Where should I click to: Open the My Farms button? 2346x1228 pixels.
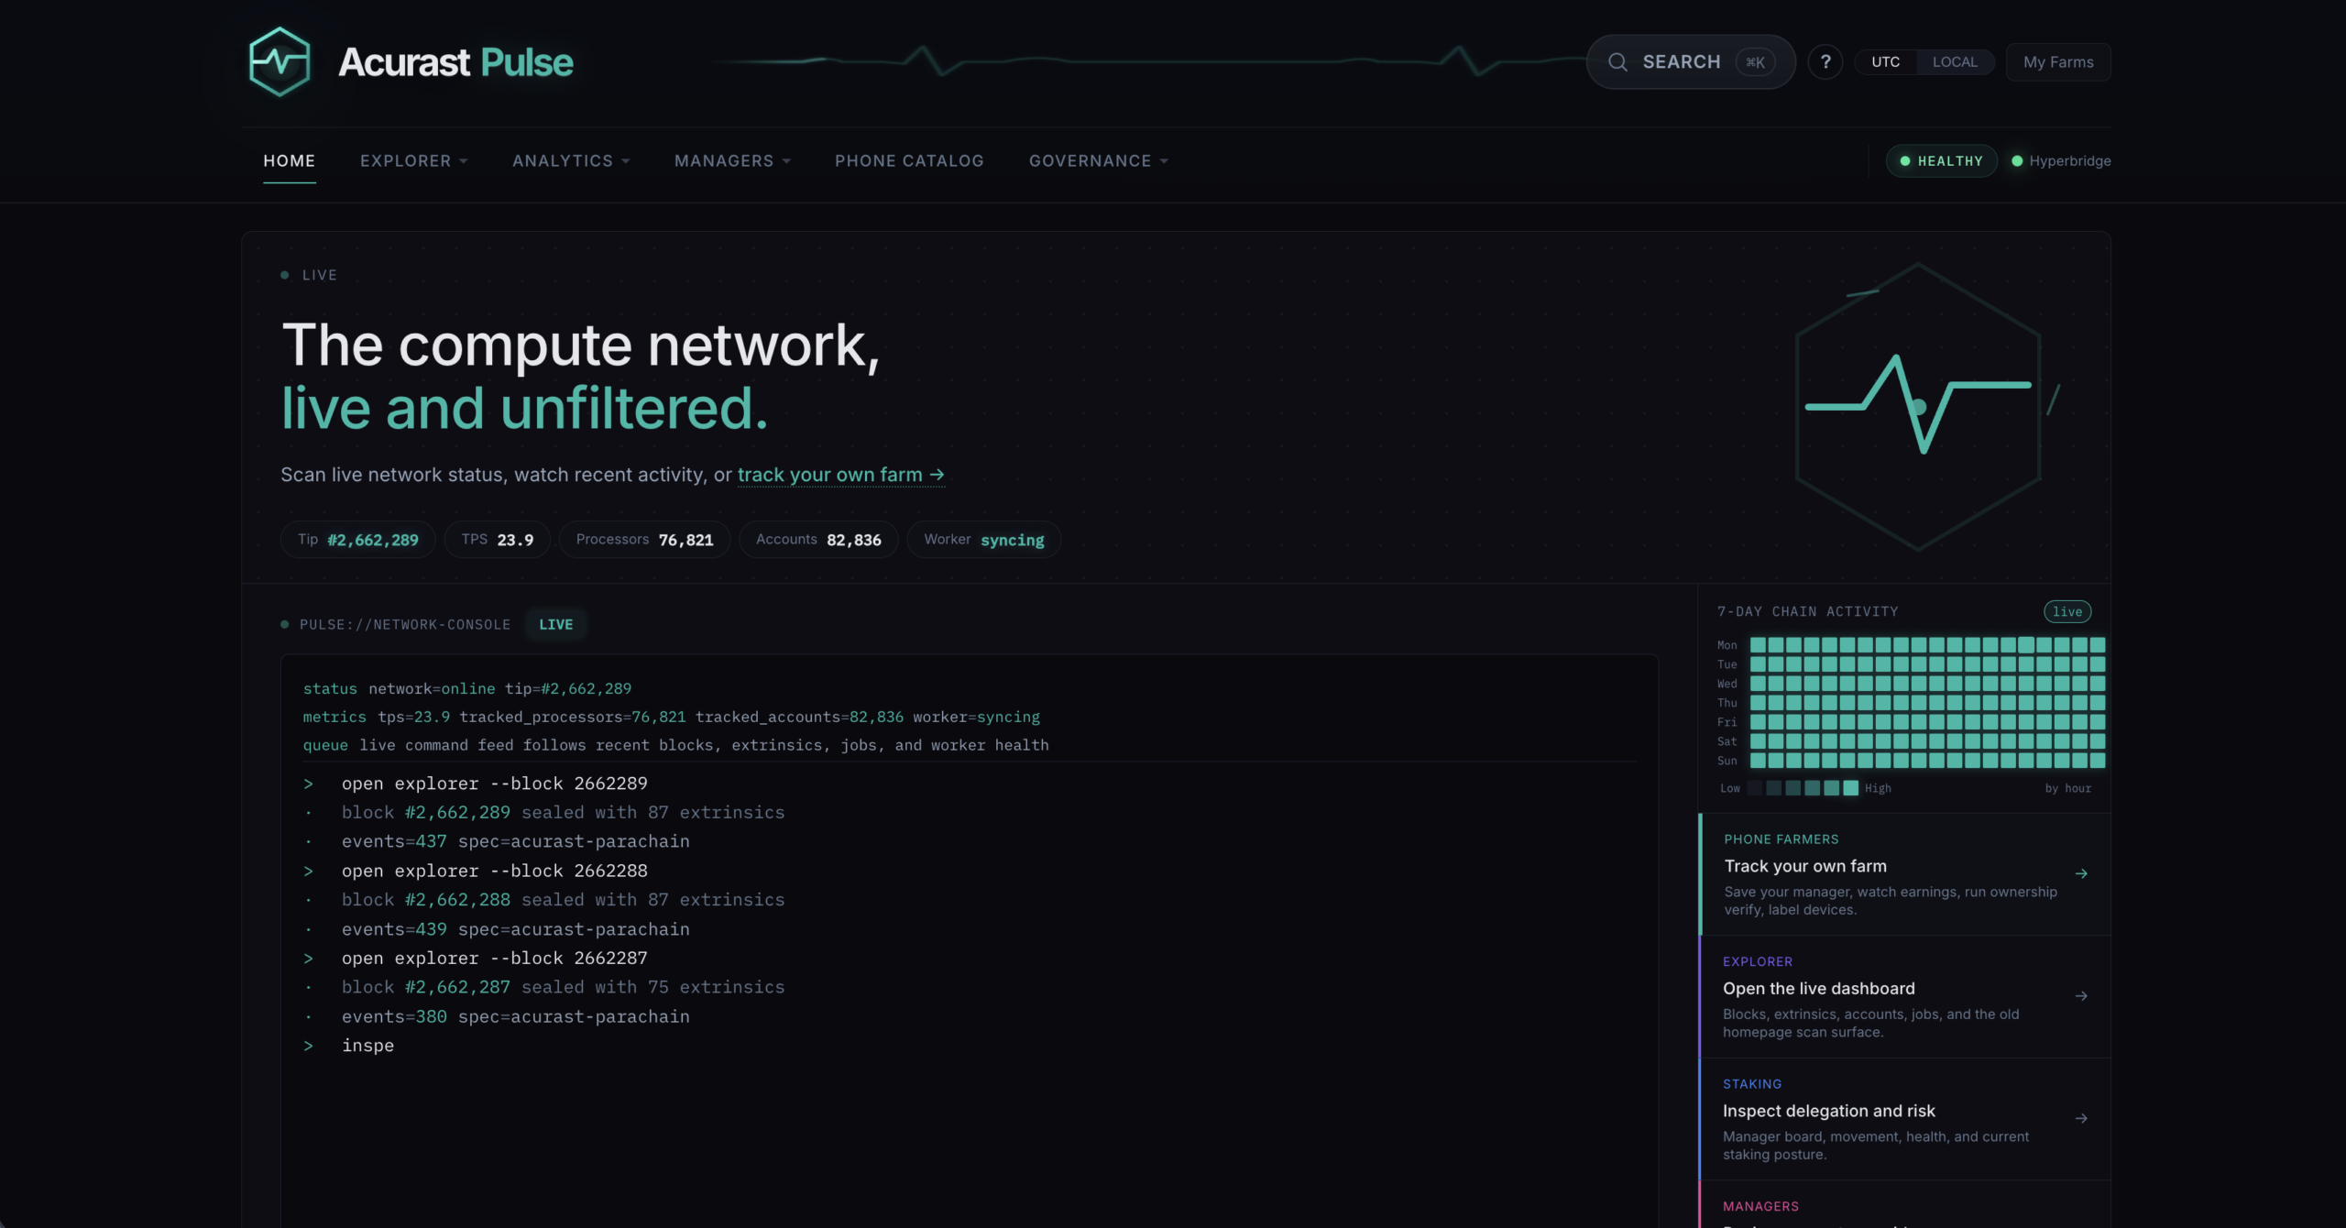tap(2058, 61)
